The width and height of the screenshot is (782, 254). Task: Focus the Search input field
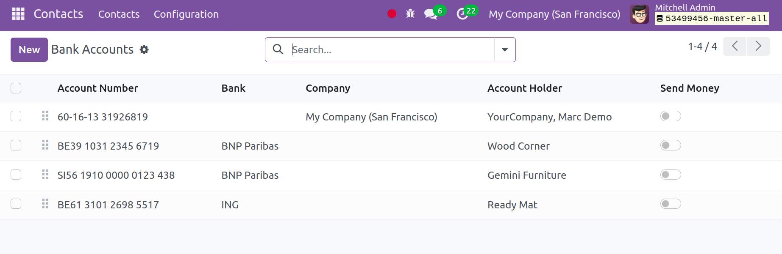(x=390, y=49)
